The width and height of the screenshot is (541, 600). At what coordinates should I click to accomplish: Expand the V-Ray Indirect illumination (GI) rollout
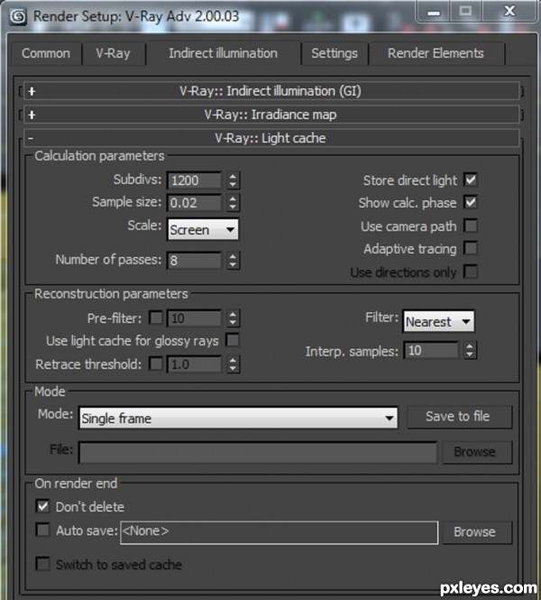coord(271,91)
